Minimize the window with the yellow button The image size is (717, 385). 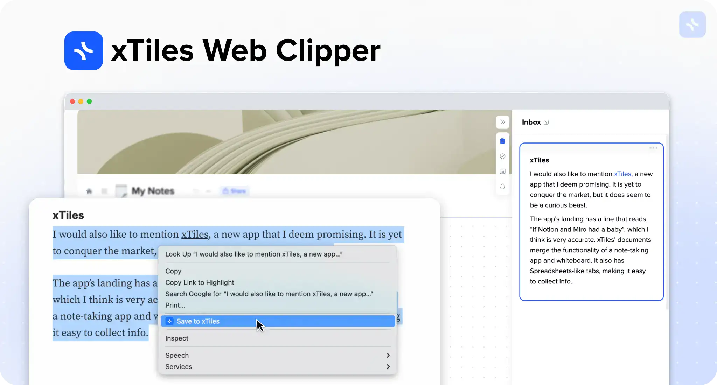point(81,101)
